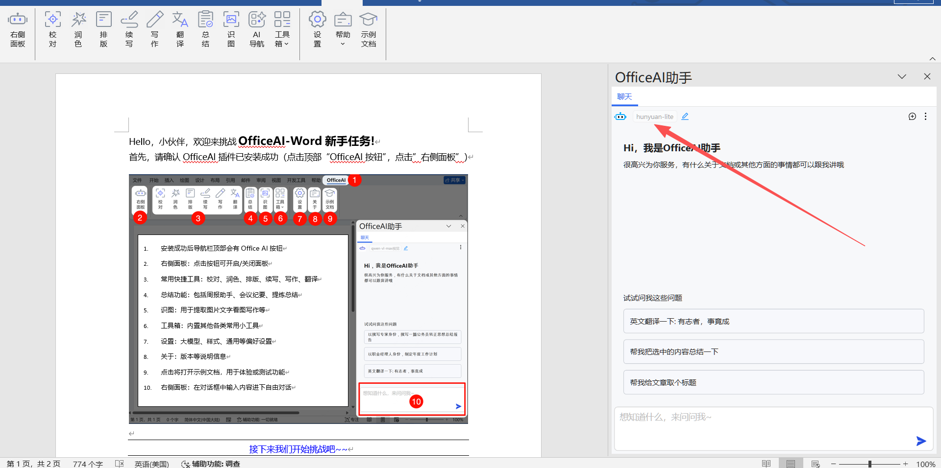
Task: Click the 校对 proofreading tool icon
Action: 53,29
